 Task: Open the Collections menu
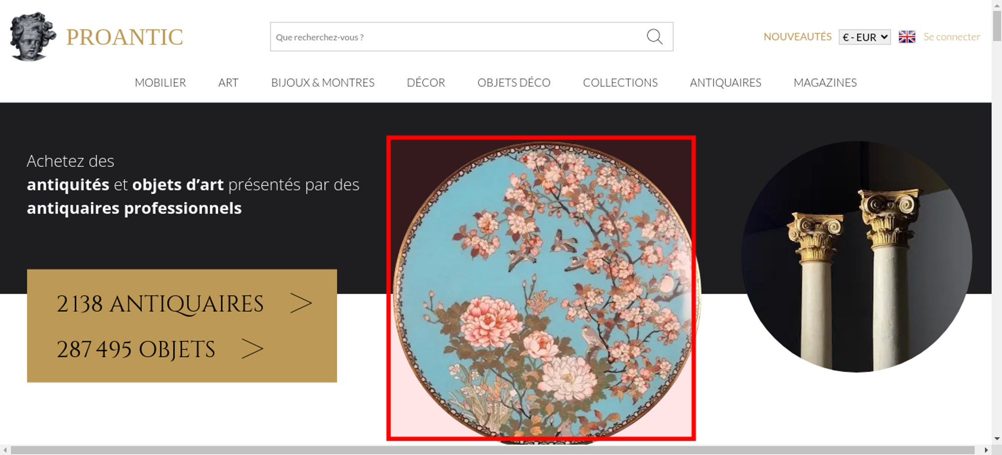(620, 83)
